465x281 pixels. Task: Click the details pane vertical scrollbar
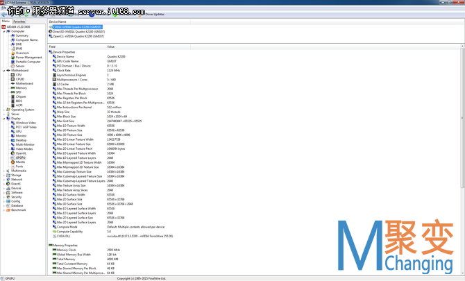click(462, 160)
